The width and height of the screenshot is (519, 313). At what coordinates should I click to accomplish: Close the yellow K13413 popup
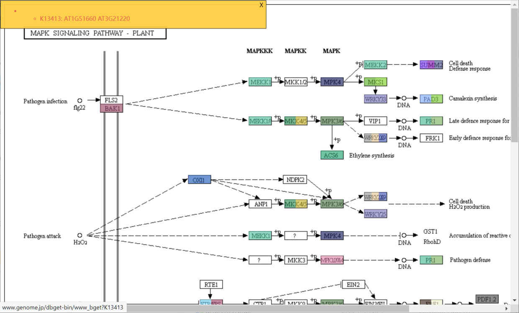click(261, 5)
